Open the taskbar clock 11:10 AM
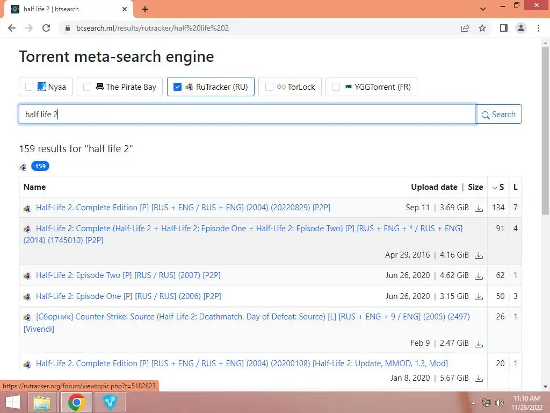 (526, 402)
